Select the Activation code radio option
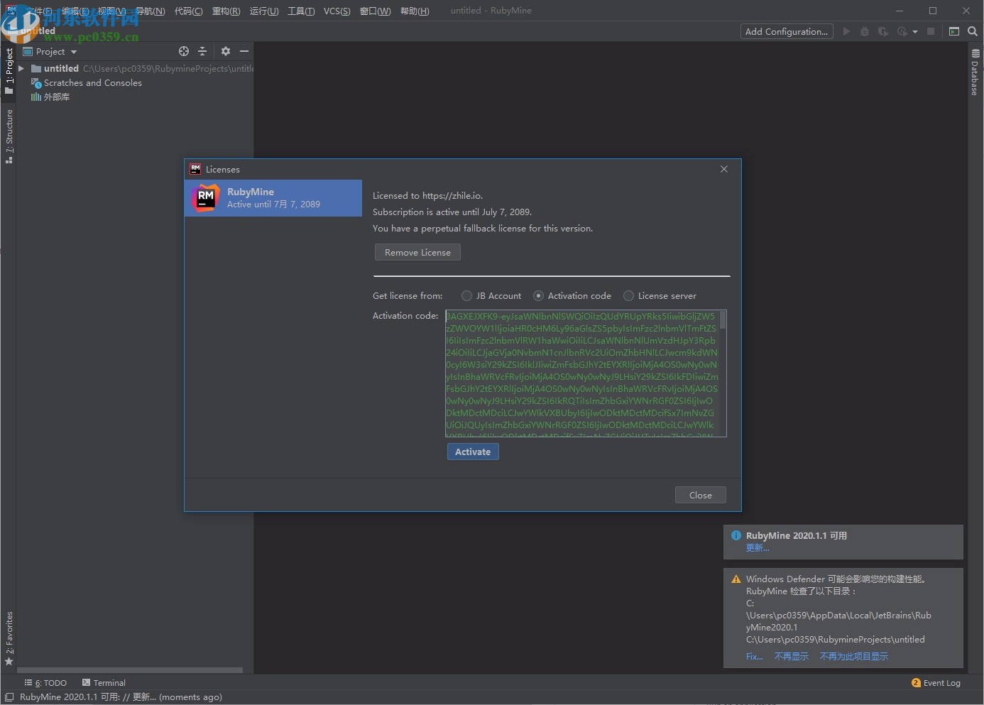Image resolution: width=984 pixels, height=705 pixels. (x=539, y=296)
